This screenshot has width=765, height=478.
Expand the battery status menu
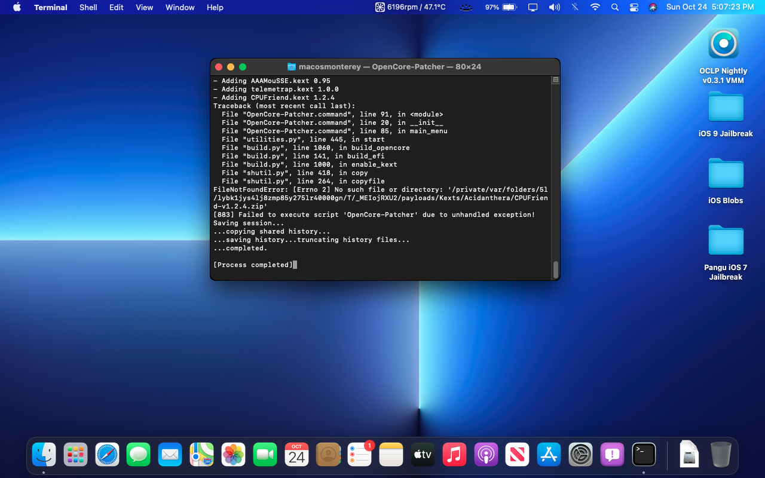[x=501, y=7]
